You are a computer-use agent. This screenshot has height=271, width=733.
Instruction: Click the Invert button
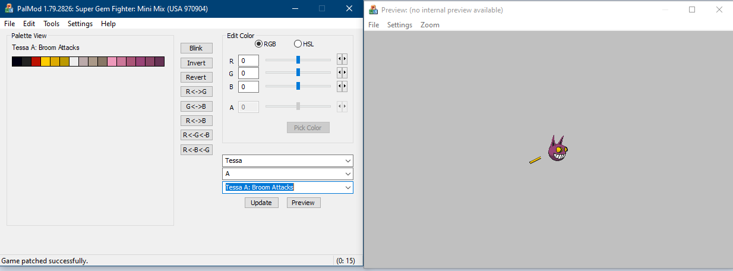point(196,63)
